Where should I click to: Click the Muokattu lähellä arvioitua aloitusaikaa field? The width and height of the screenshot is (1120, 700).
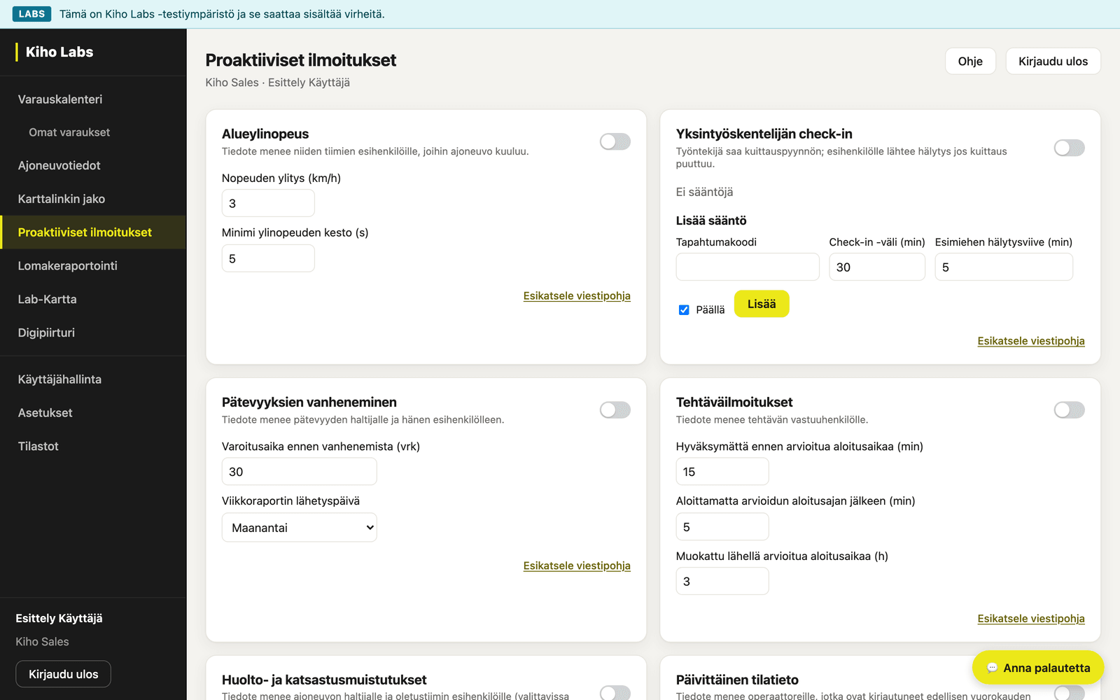tap(722, 582)
